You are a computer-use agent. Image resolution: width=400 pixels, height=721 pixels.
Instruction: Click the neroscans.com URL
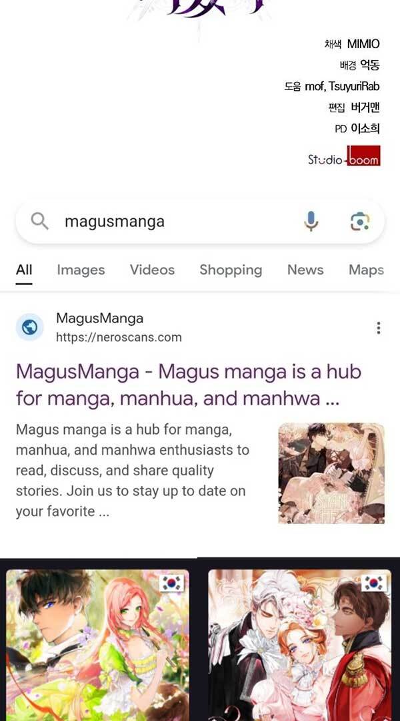(119, 337)
